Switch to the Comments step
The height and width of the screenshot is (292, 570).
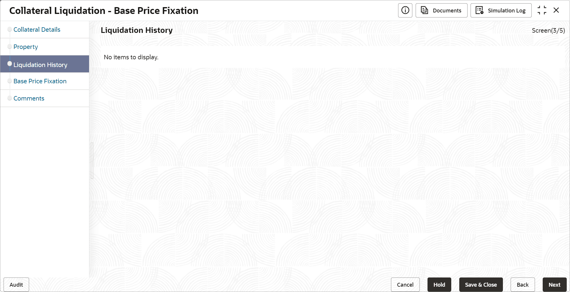pos(29,98)
